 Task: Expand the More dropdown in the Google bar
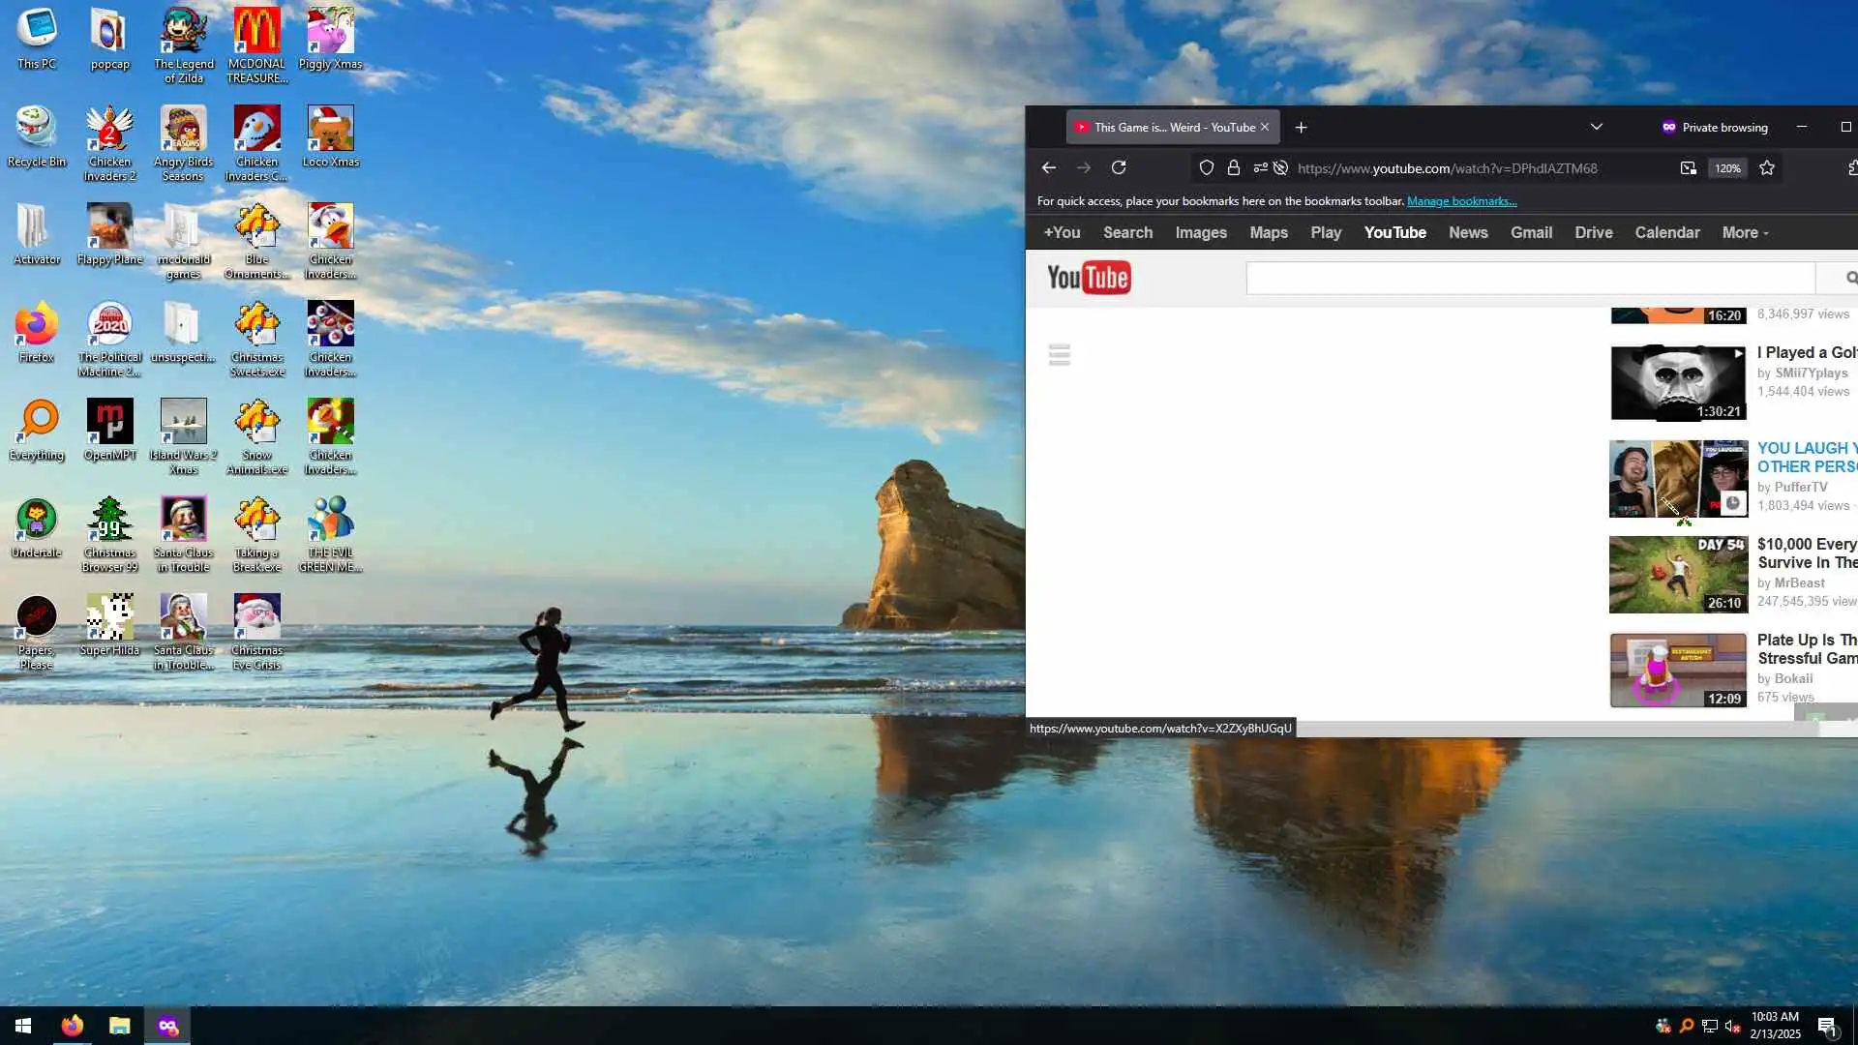[1744, 232]
